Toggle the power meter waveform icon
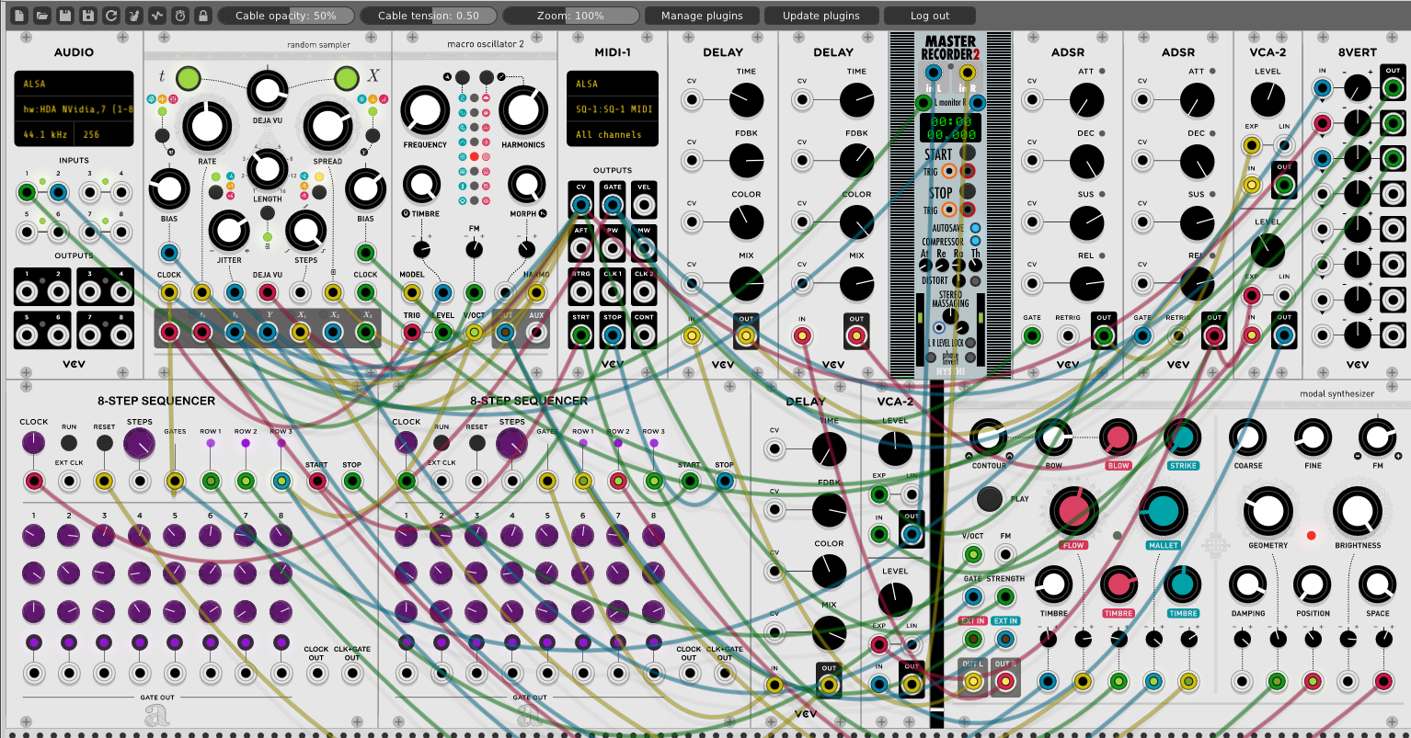The width and height of the screenshot is (1411, 738). click(157, 16)
